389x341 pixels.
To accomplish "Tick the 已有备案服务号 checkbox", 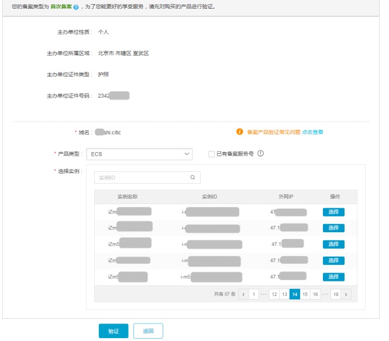I will pyautogui.click(x=212, y=154).
